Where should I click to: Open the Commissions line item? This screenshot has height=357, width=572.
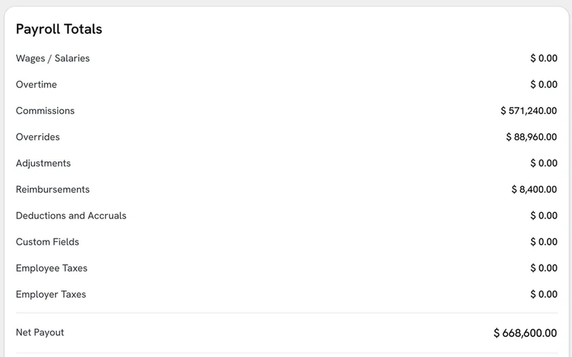[45, 111]
